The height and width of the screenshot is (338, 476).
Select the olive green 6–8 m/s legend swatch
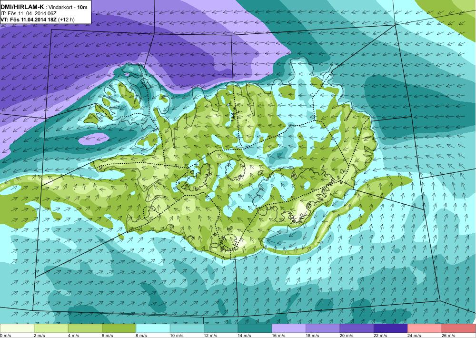119,328
